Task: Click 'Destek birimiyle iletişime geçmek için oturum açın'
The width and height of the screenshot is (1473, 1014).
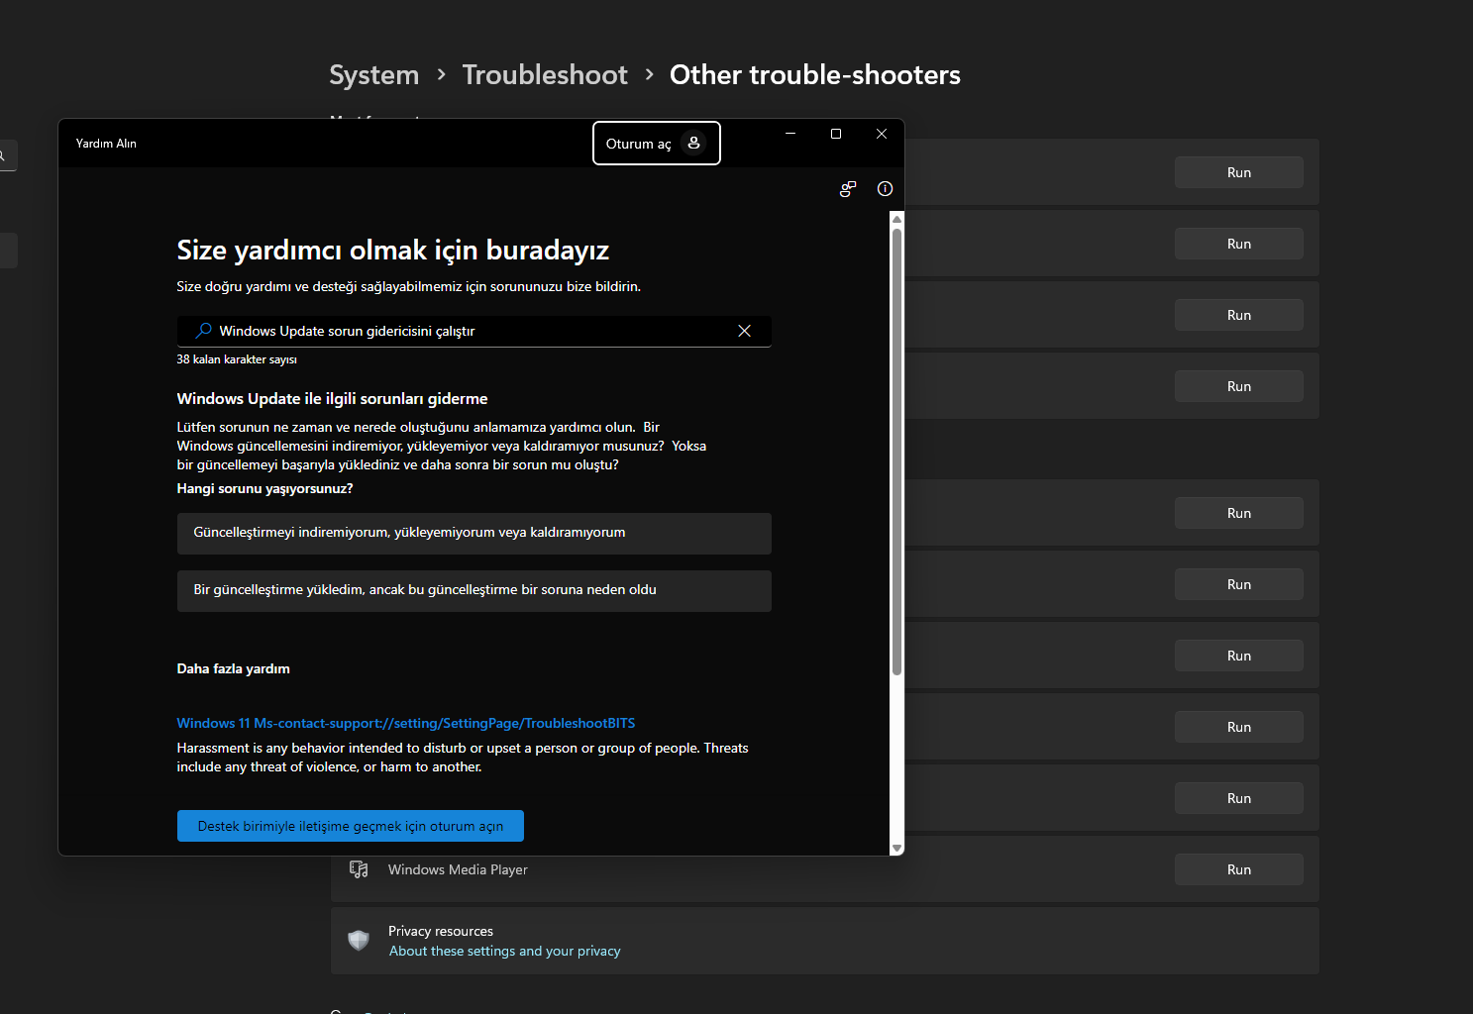Action: 350,826
